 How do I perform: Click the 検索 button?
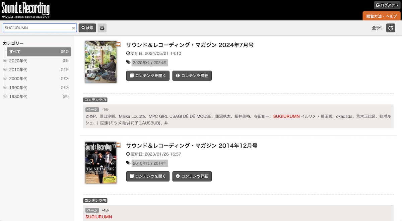(x=87, y=28)
